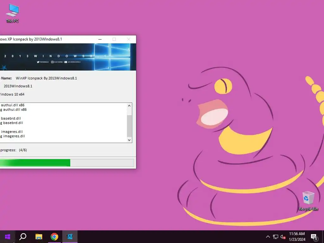Click the green installation progress bar
The width and height of the screenshot is (324, 243).
[x=66, y=163]
